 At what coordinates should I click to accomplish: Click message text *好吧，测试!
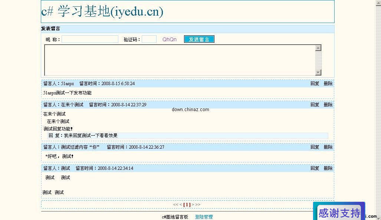59,156
